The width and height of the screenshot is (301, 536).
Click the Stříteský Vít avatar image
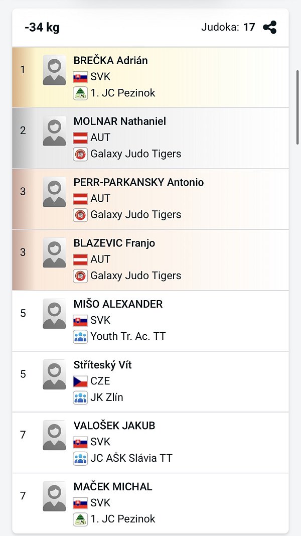54,374
